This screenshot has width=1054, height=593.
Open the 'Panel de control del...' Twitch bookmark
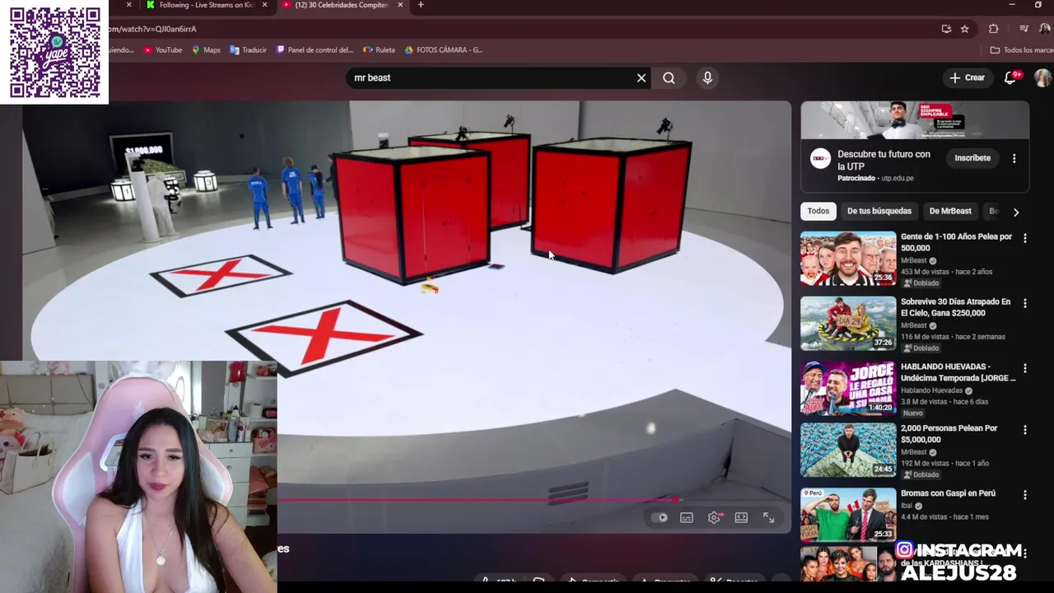[x=315, y=49]
